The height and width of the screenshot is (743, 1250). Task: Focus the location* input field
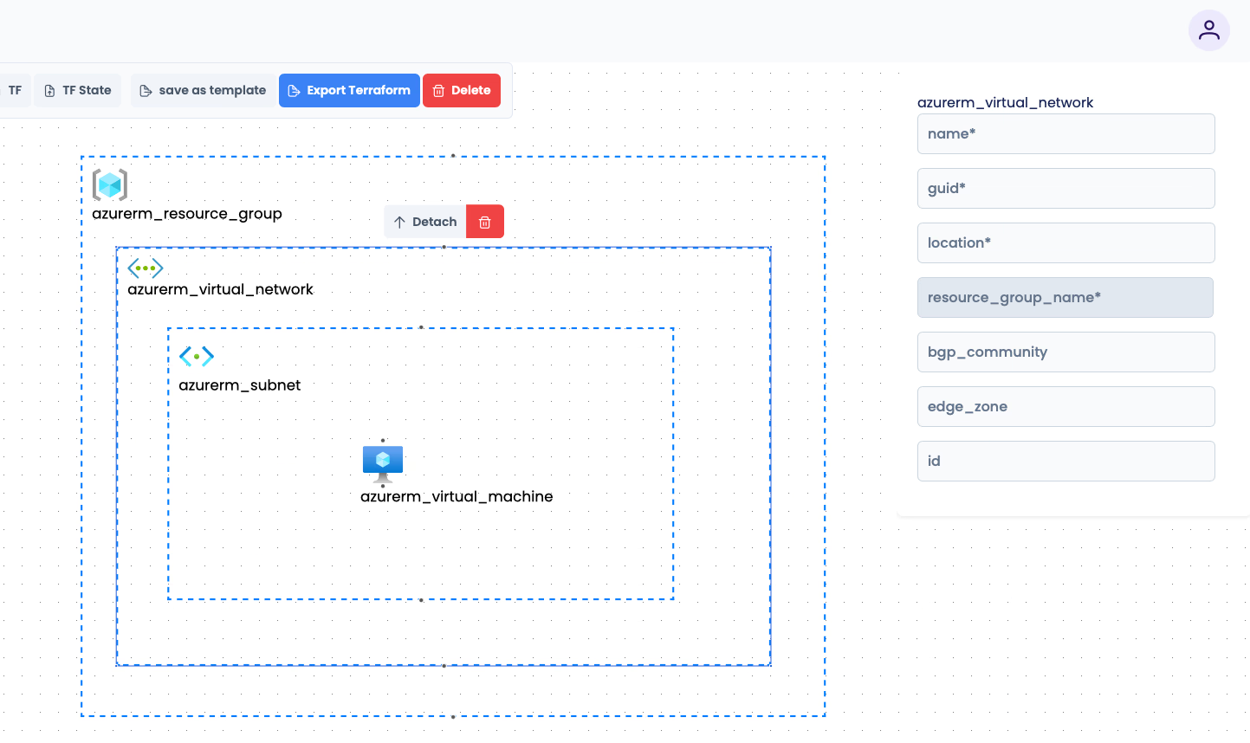1065,242
